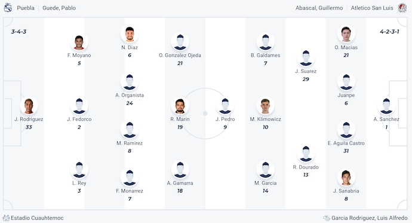Image resolution: width=412 pixels, height=223 pixels.
Task: Click R. Marin player portrait
Action: coord(180,106)
